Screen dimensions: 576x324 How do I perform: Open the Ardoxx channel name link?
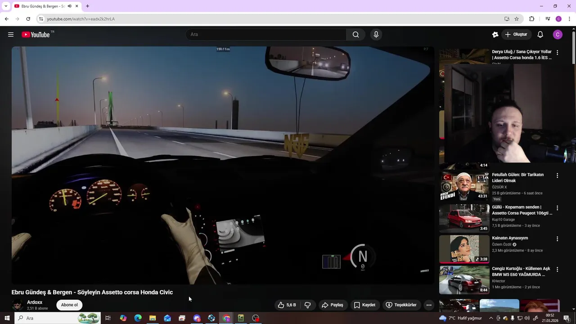(35, 302)
